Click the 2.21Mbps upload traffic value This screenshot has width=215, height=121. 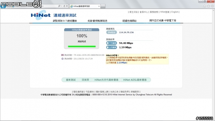coord(122,63)
